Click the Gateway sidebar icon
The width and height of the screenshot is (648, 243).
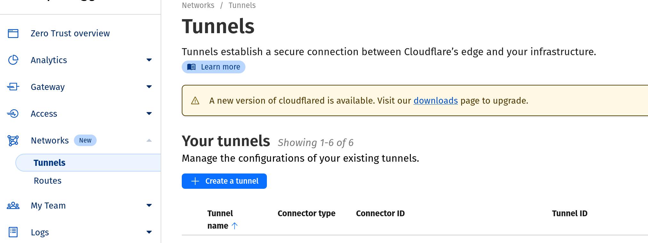tap(13, 87)
